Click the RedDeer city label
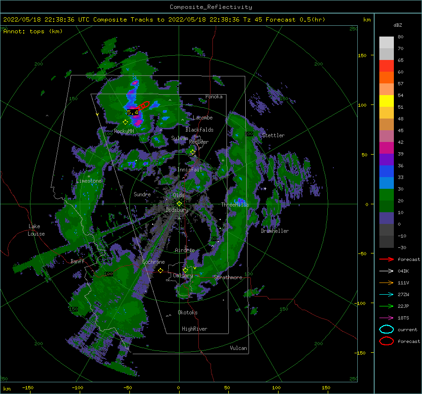Screen dimensions: 422x394 click(199, 142)
